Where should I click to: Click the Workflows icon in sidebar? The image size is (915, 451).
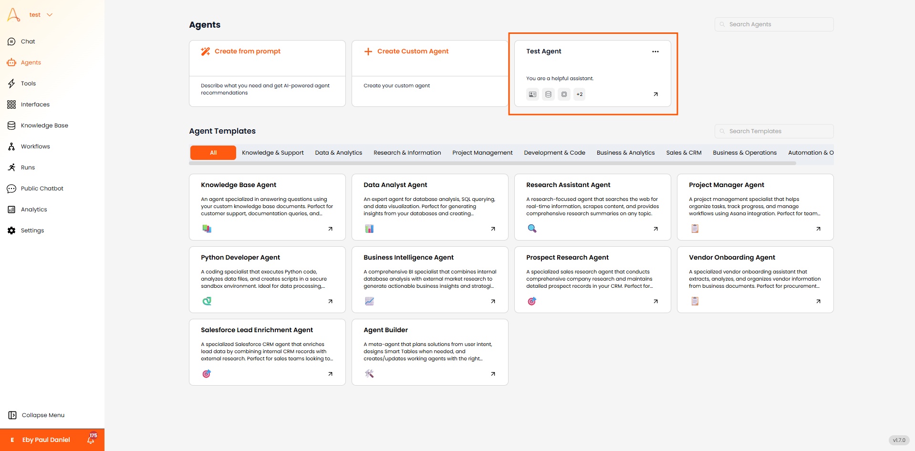click(x=11, y=147)
